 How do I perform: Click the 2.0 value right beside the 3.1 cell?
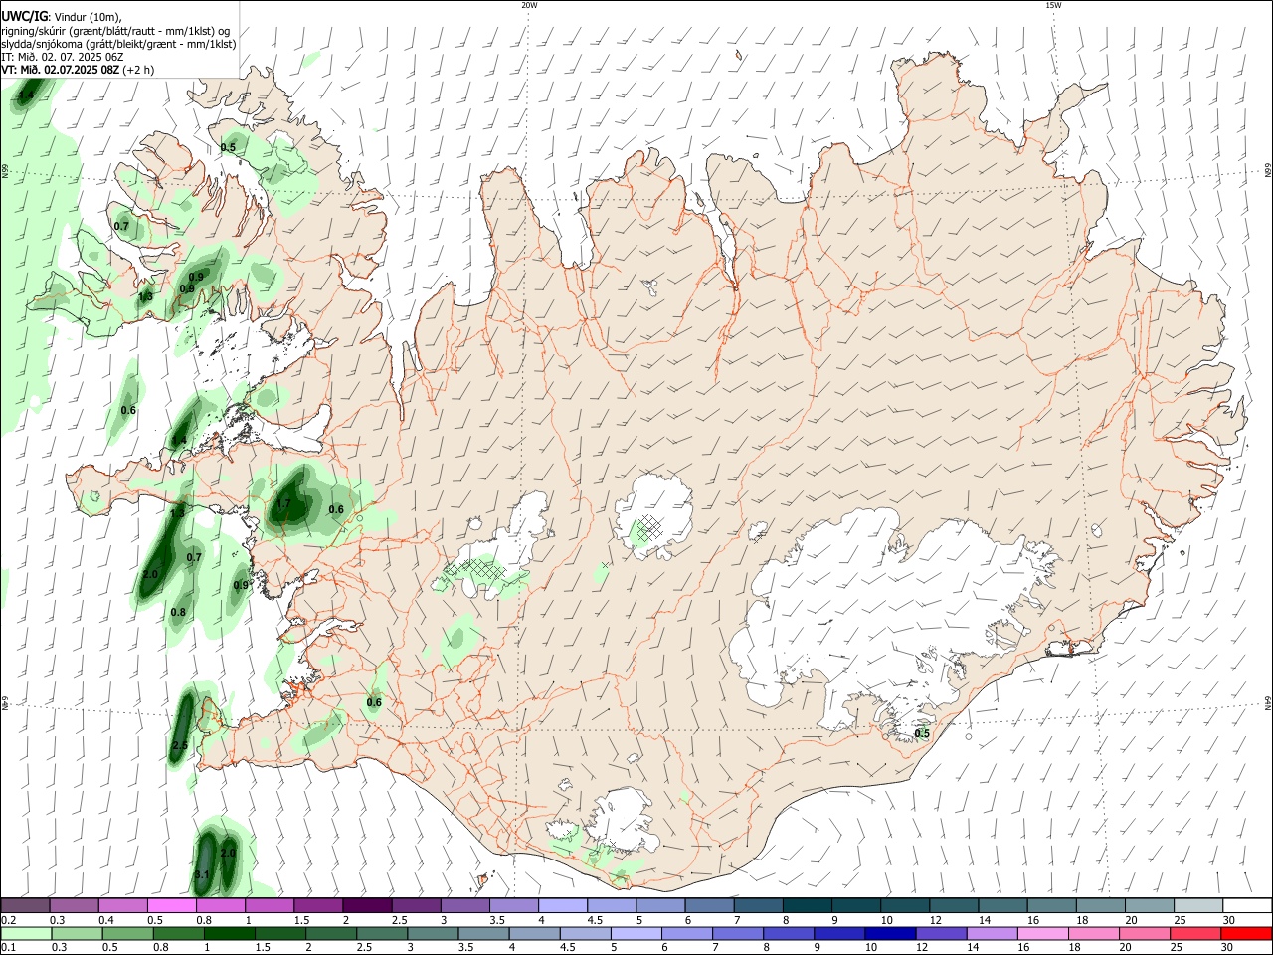(228, 853)
